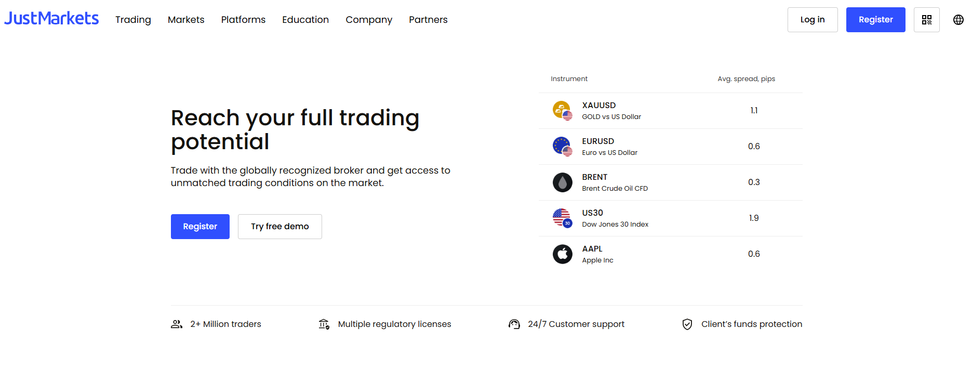The height and width of the screenshot is (368, 972).
Task: Click the US30 American flag icon
Action: (562, 218)
